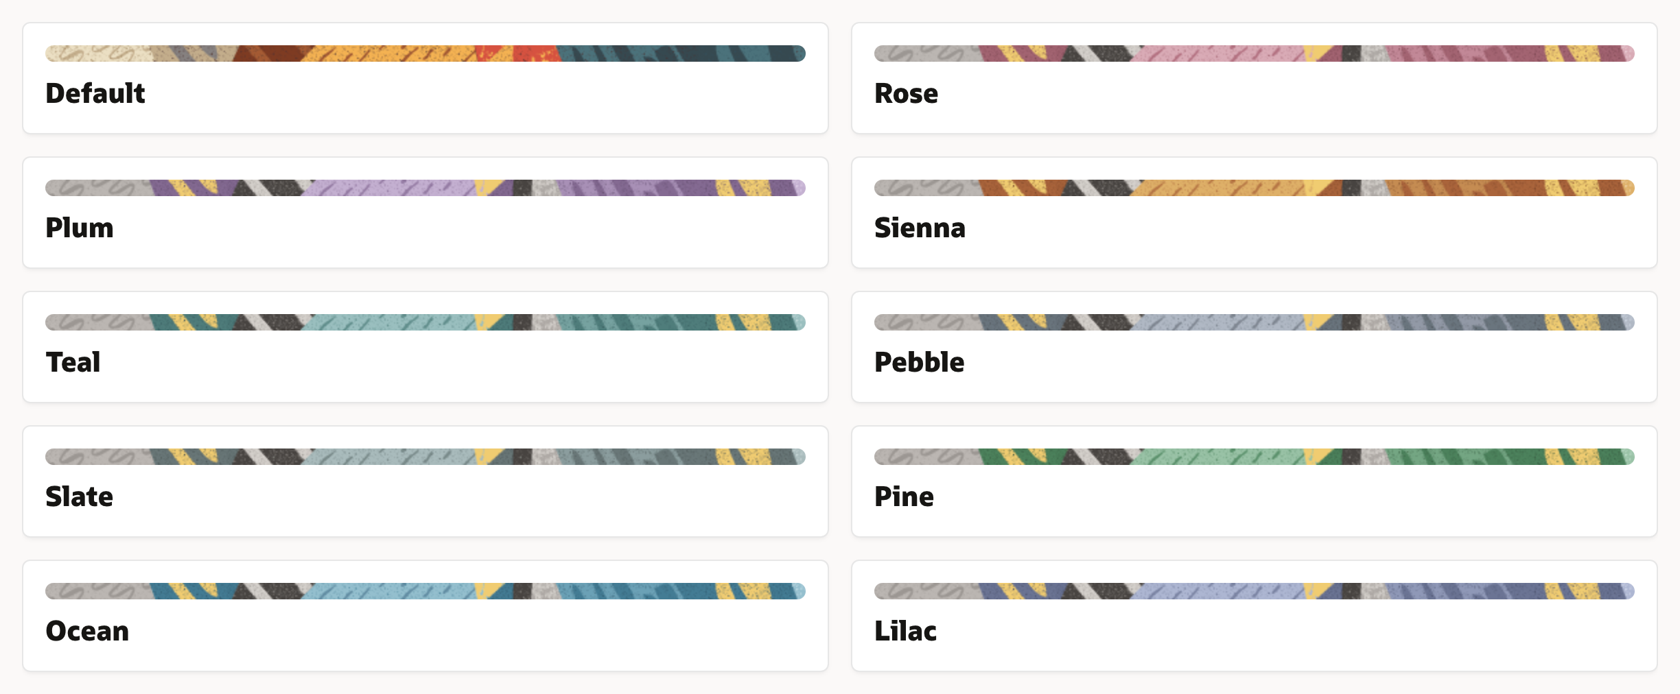Select the Default theme color strip
The image size is (1680, 694).
425,53
